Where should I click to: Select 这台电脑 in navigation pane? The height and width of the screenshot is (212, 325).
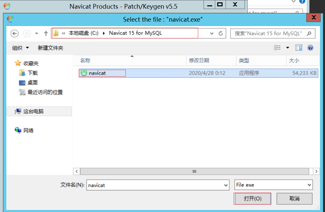39,111
